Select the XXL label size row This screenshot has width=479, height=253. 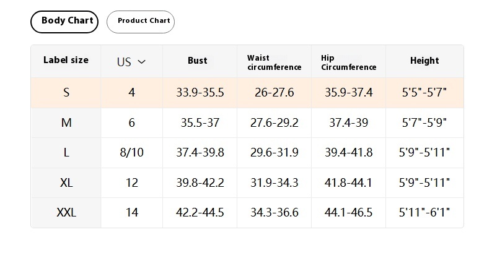(247, 212)
